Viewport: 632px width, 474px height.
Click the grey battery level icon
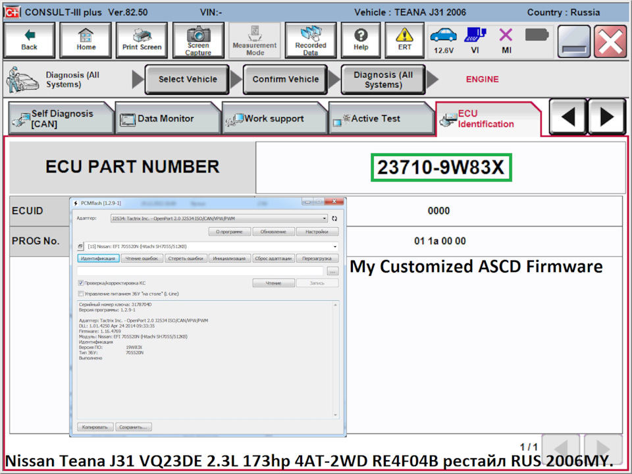[x=537, y=35]
